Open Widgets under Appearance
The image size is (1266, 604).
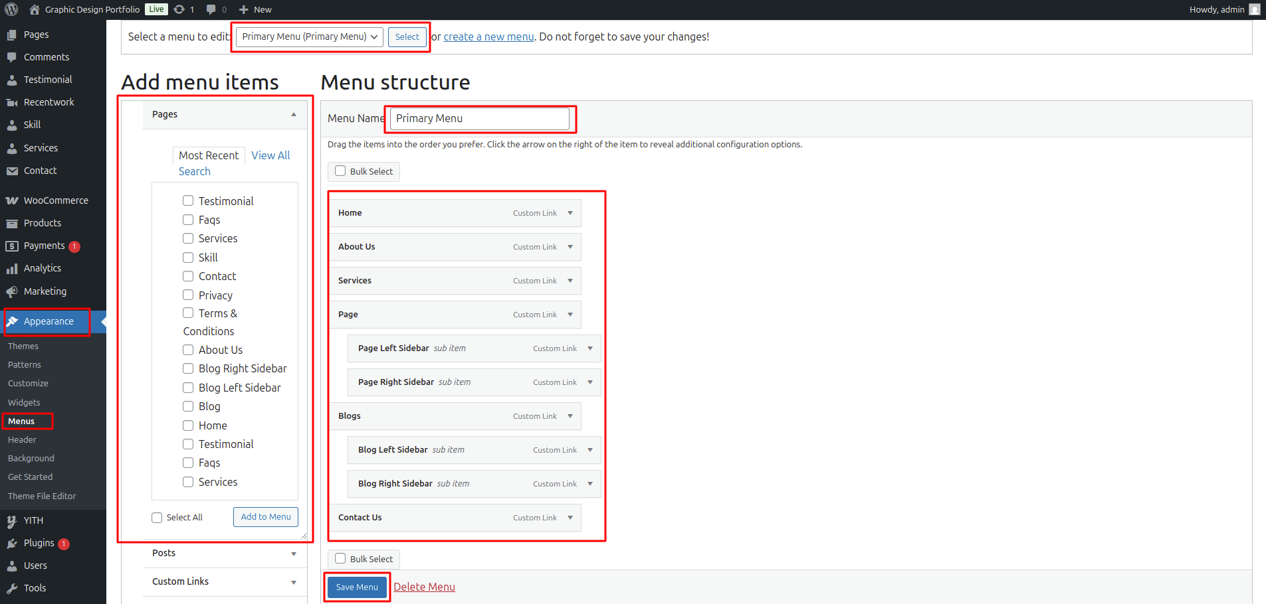(x=24, y=402)
